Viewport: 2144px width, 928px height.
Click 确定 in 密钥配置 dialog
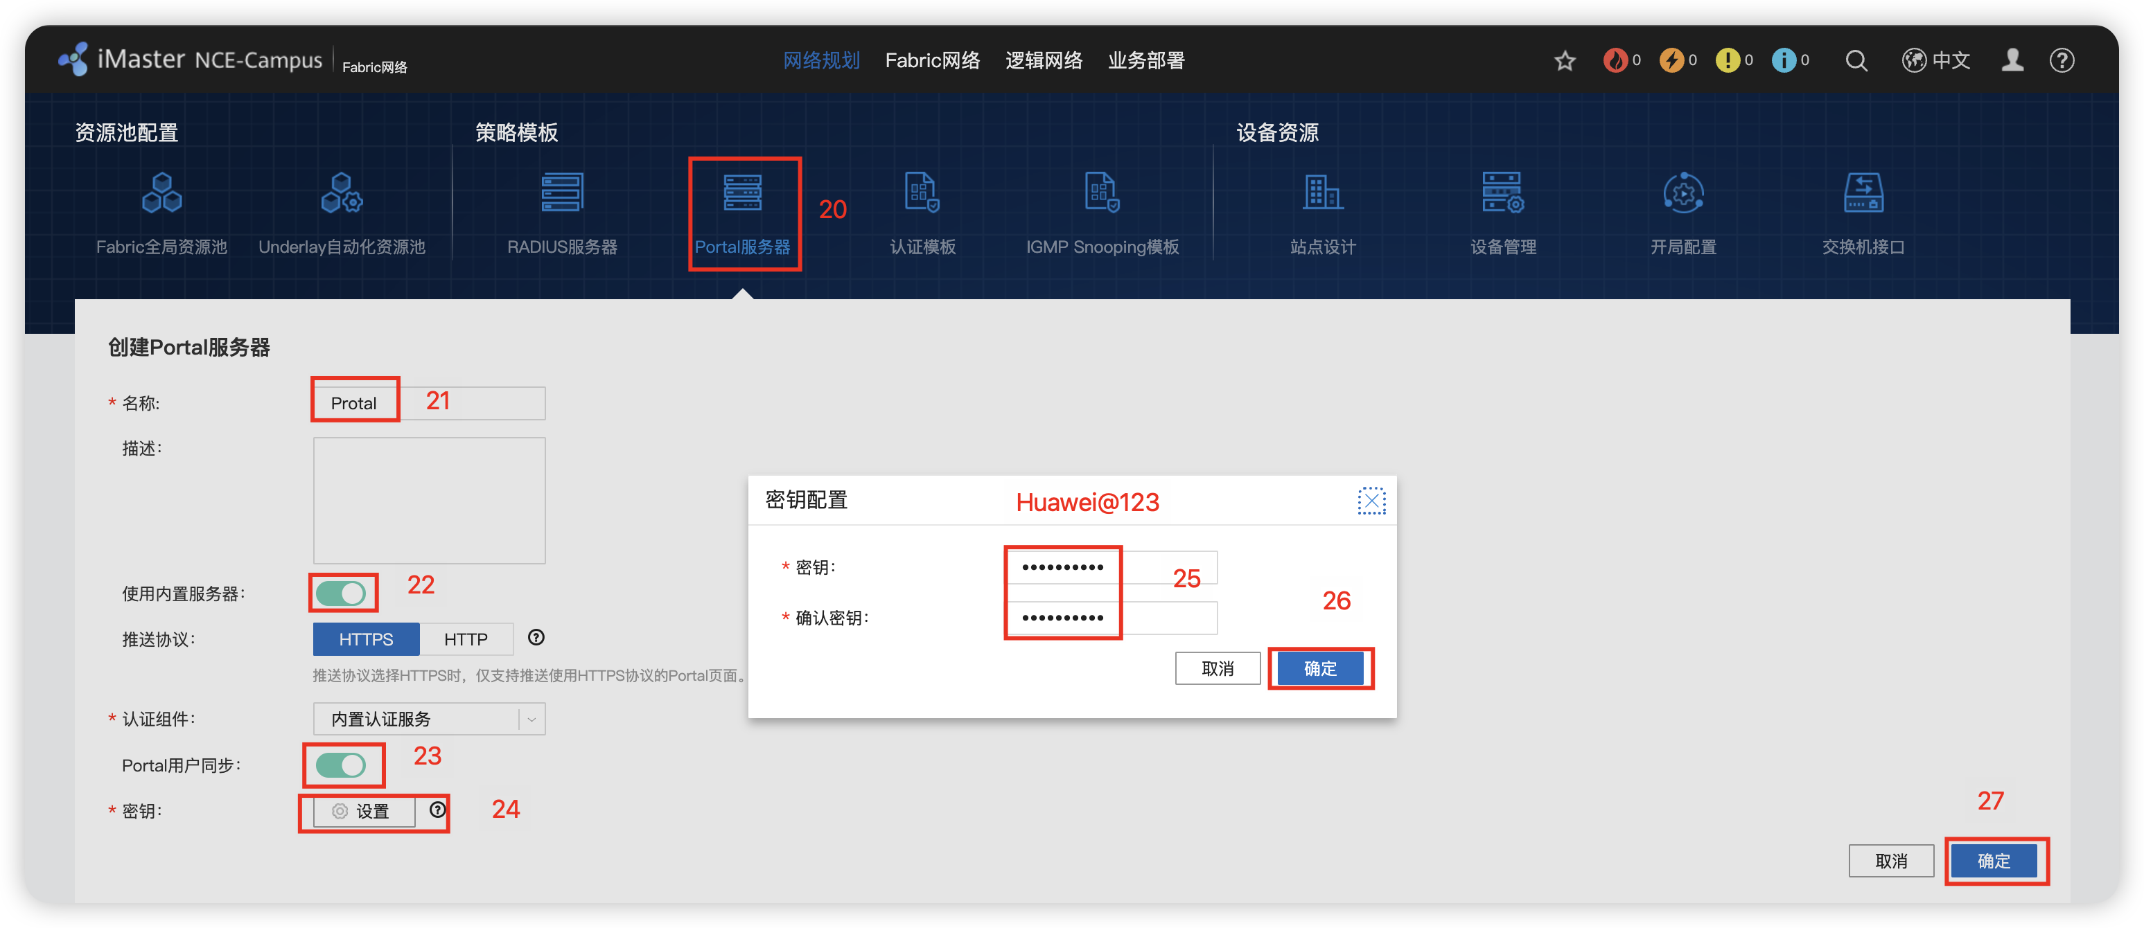pyautogui.click(x=1320, y=668)
